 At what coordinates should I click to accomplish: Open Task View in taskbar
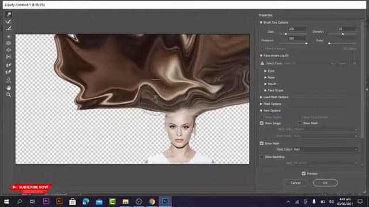32,202
